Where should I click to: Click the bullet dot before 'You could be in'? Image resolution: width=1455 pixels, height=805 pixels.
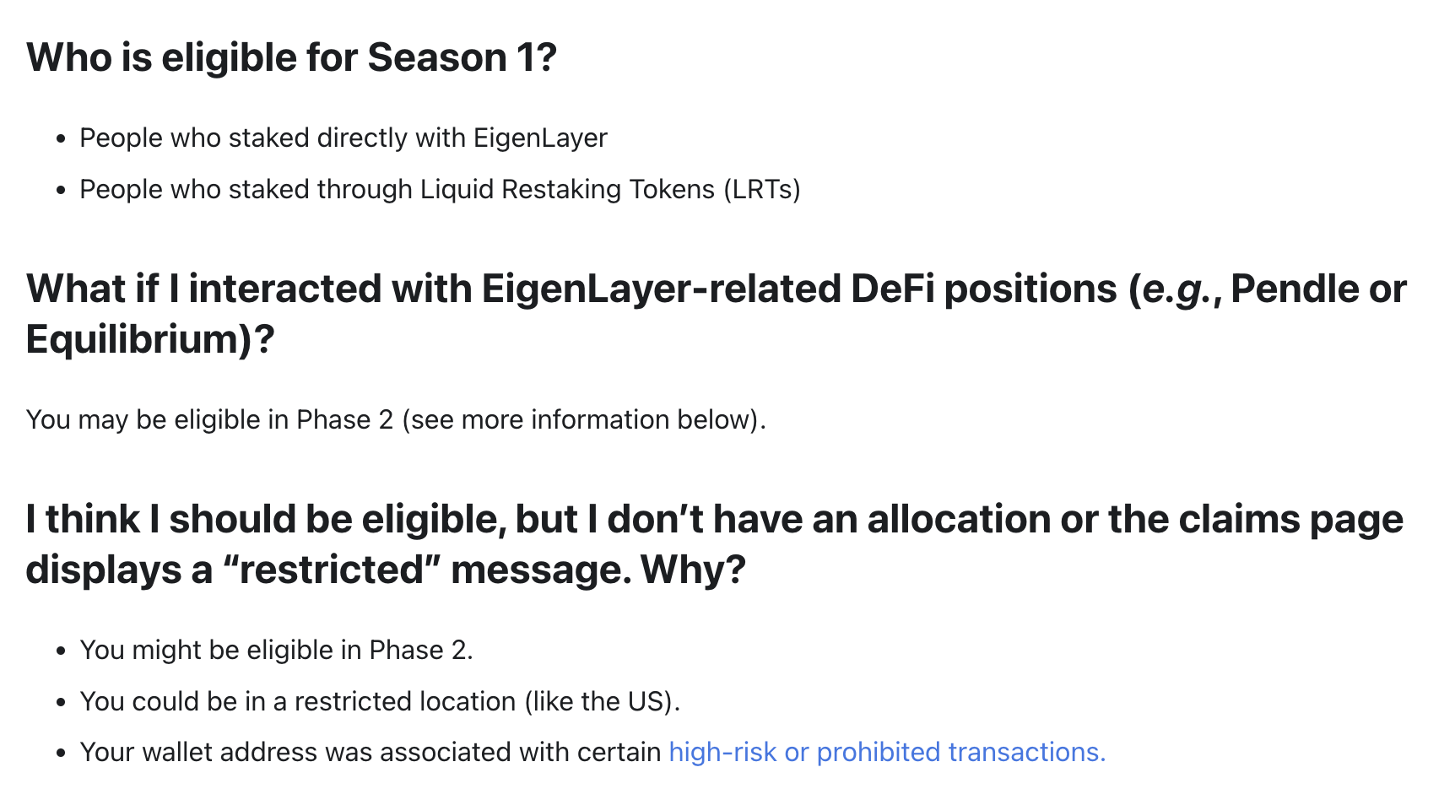pos(60,702)
